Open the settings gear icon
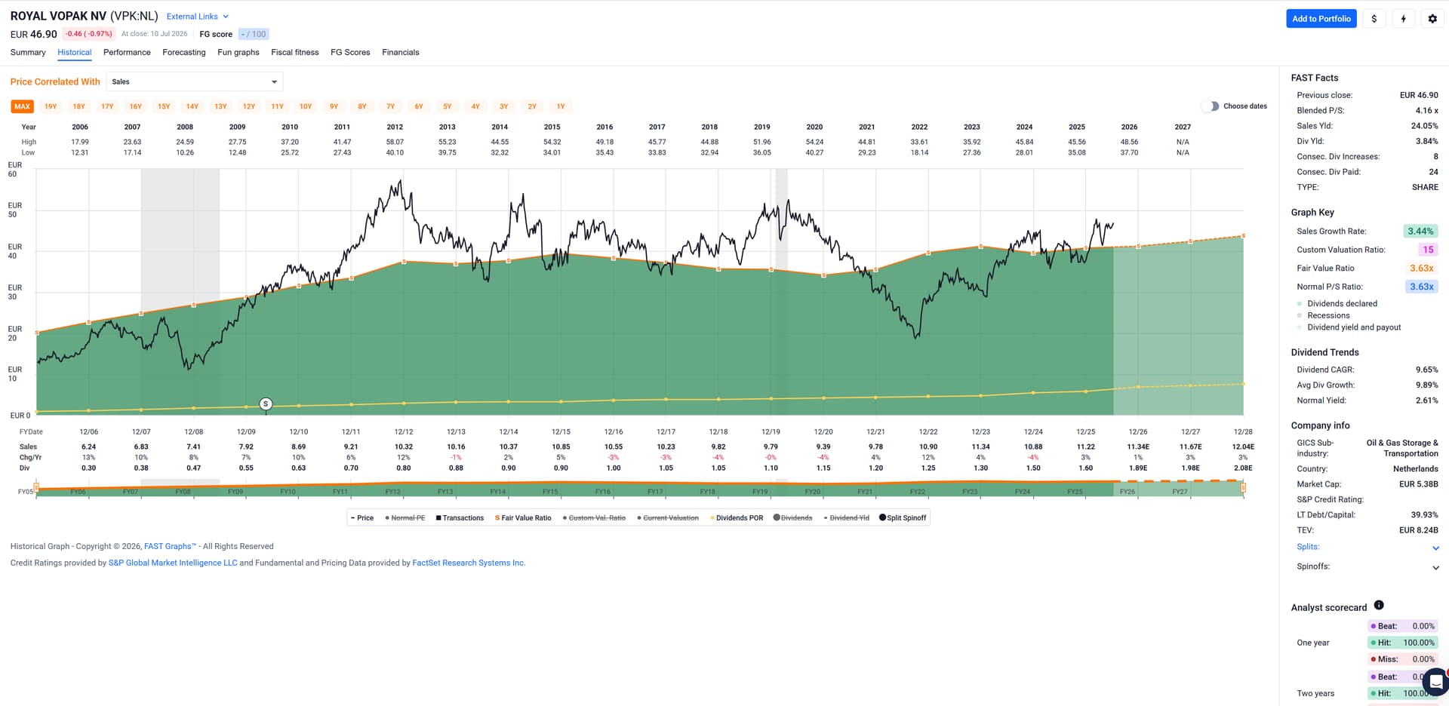This screenshot has height=706, width=1449. click(x=1432, y=19)
